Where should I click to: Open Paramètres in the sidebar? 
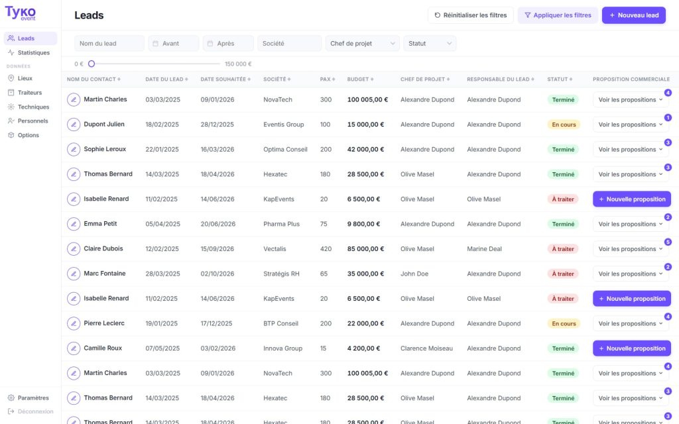point(31,397)
